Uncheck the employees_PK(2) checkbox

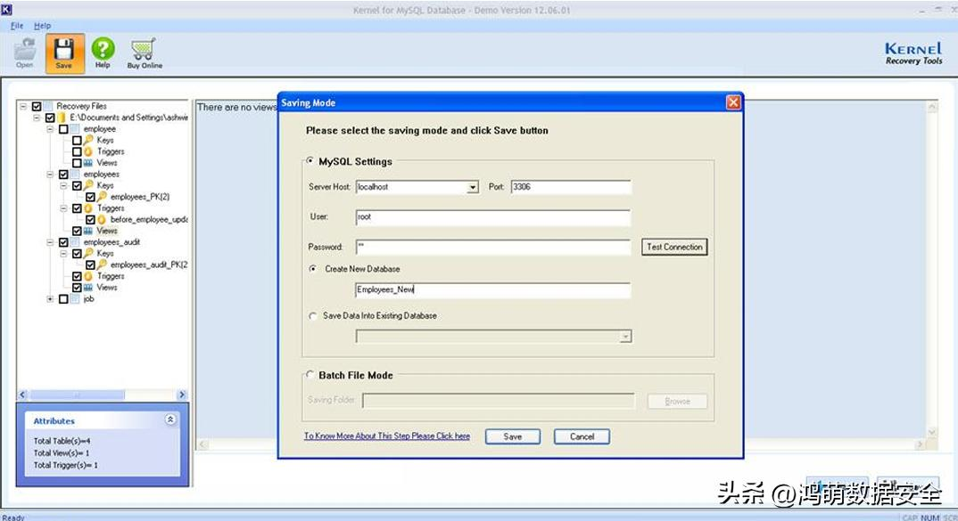90,197
